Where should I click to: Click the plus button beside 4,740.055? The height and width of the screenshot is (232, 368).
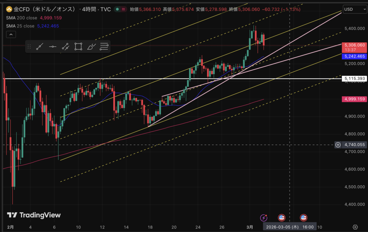(x=338, y=145)
